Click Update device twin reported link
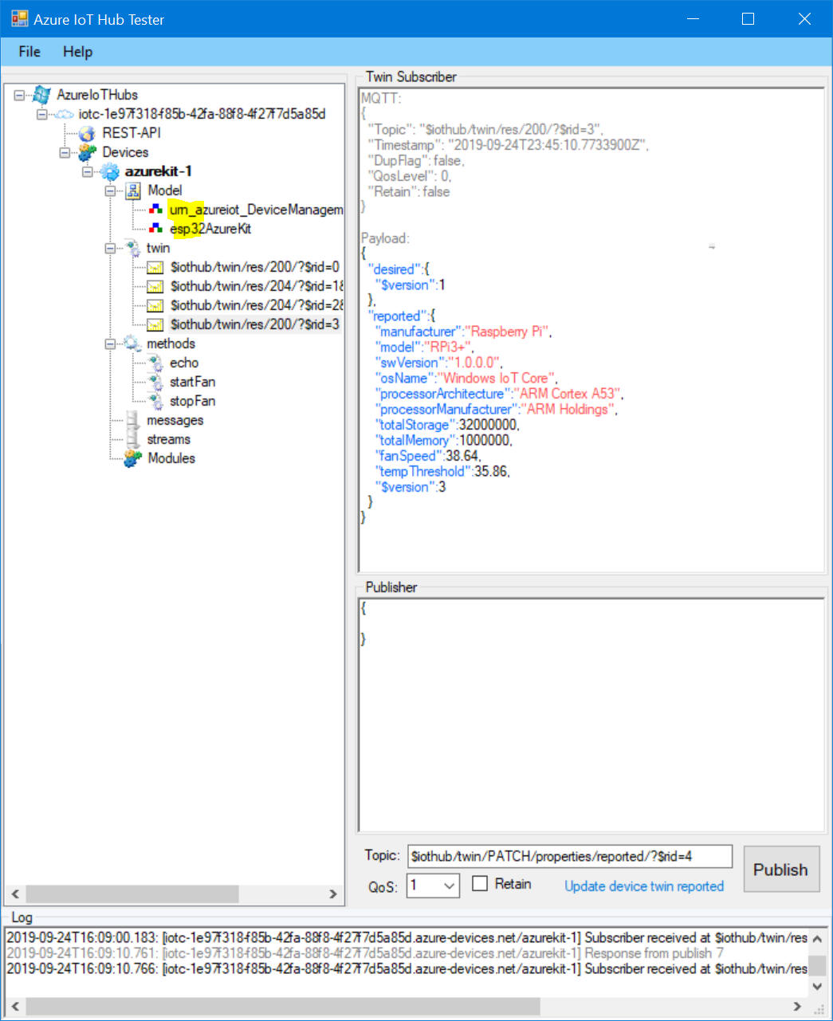Screen dimensions: 833x1021 644,886
